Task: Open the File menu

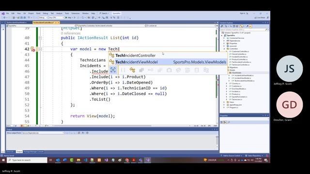Action: [x=8, y=14]
